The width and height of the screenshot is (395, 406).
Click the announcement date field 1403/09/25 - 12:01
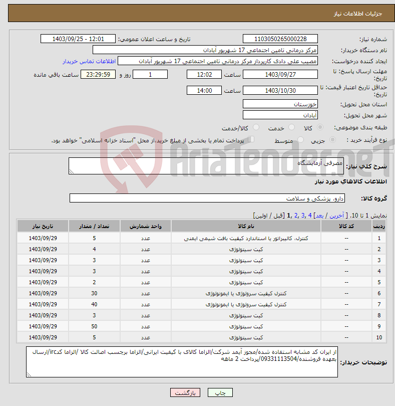click(78, 39)
